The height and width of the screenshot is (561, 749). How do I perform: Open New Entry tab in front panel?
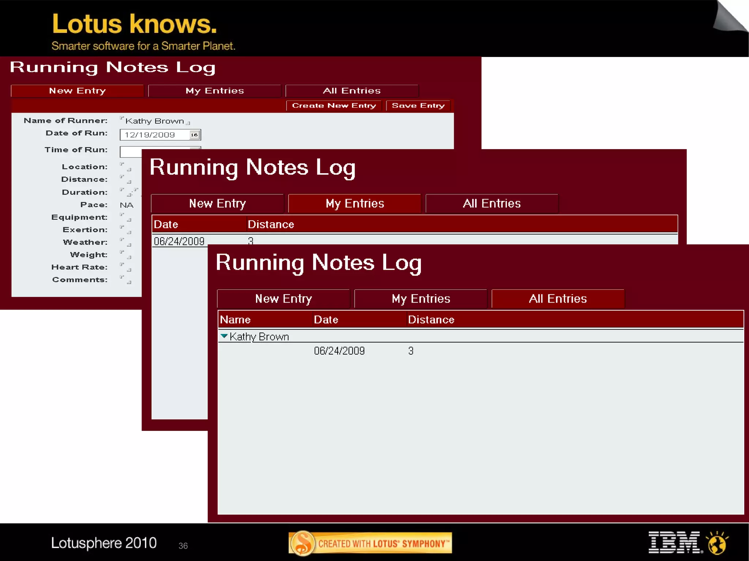click(x=283, y=299)
